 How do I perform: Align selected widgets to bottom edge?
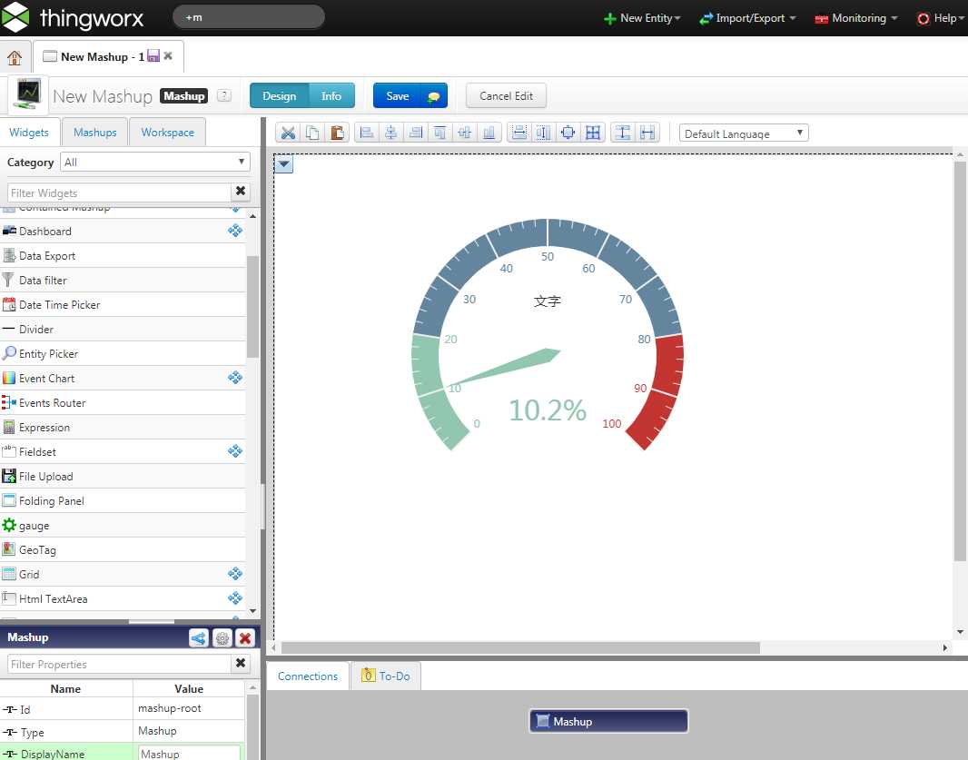click(489, 133)
